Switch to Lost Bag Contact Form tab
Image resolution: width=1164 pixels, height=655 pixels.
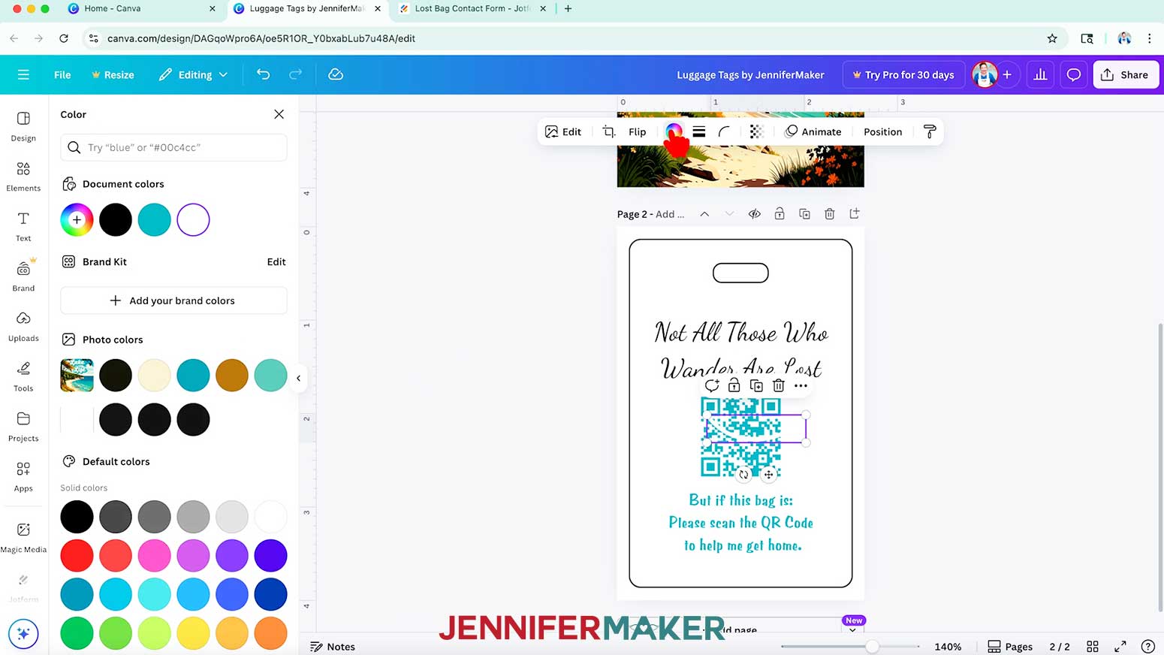point(473,8)
